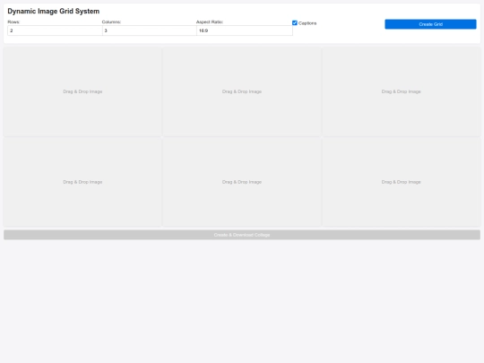Viewport: 484px width, 363px height.
Task: Open the Aspect Ratio selector showing 16:9
Action: 245,30
